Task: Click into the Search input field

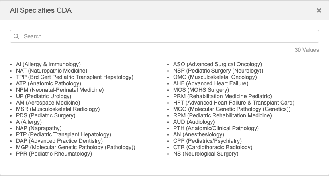Action: tap(167, 36)
